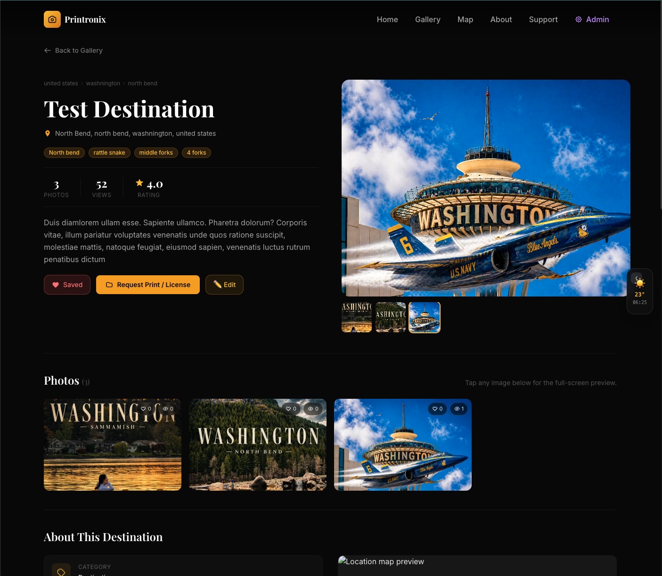Click the folder icon in Request Print button

[x=109, y=285]
